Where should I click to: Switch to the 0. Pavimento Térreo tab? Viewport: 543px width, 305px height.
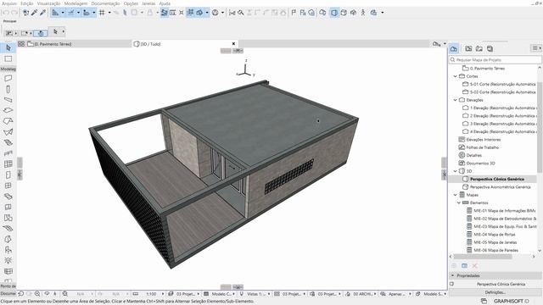(x=79, y=44)
